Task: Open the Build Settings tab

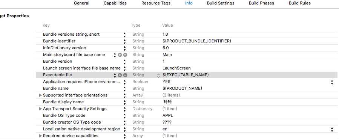Action: [221, 3]
